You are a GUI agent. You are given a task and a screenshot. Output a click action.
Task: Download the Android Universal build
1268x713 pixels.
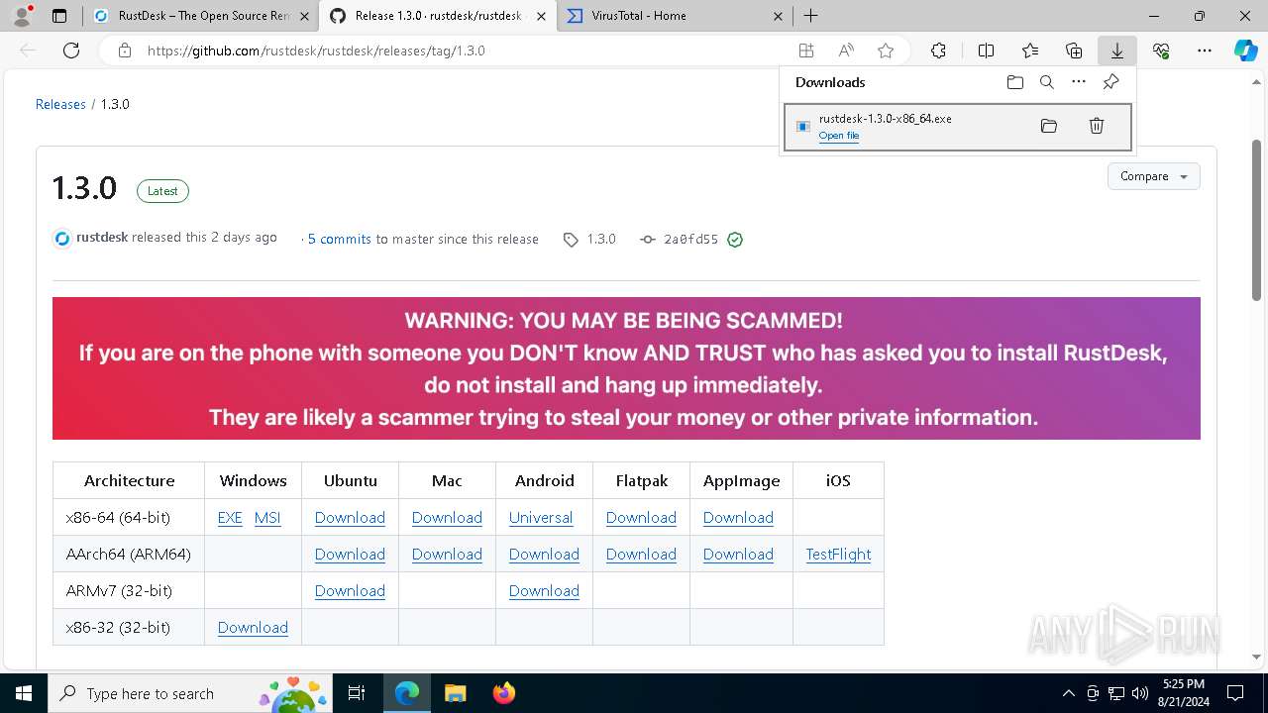click(541, 518)
